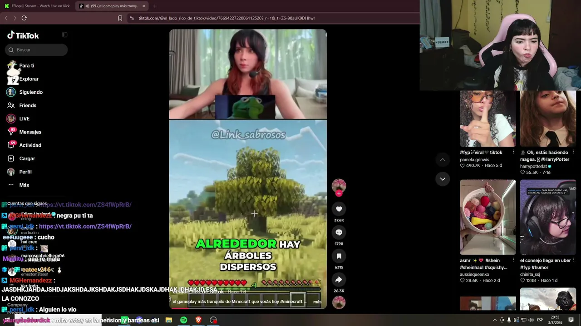Open the Cargar upload page
The width and height of the screenshot is (581, 326).
pos(21,158)
